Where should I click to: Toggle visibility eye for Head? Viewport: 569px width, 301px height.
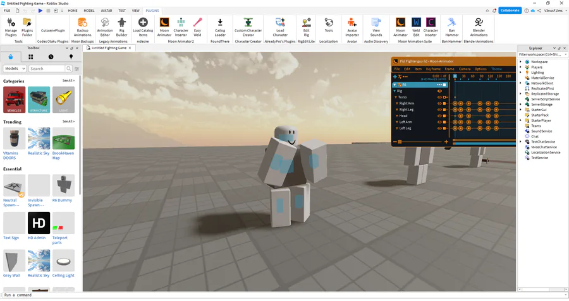[x=439, y=116]
